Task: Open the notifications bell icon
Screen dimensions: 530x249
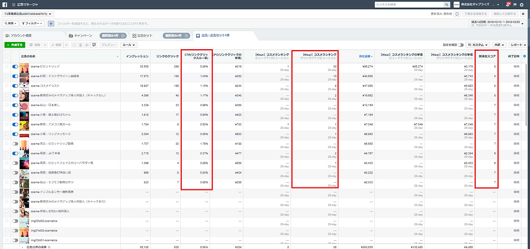Action: coord(508,5)
